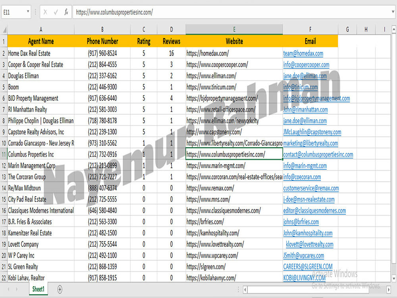Click the Enter checkmark icon in formula bar
The height and width of the screenshot is (298, 397).
point(56,12)
